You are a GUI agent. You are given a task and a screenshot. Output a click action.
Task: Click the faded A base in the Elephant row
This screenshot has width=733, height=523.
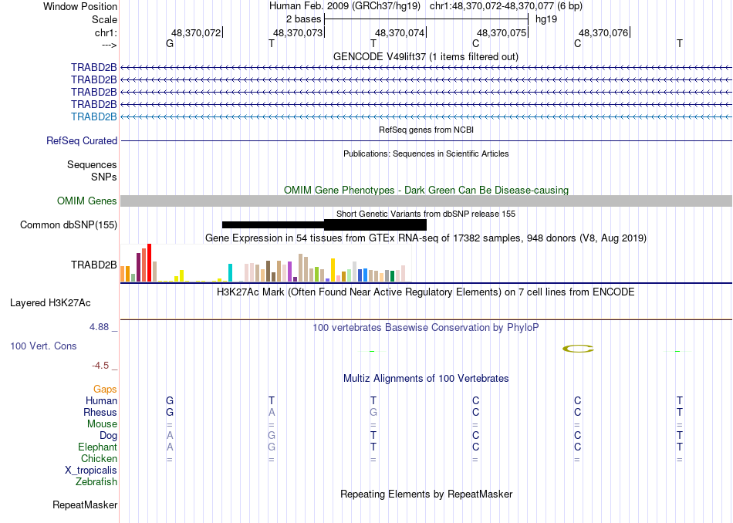[170, 447]
